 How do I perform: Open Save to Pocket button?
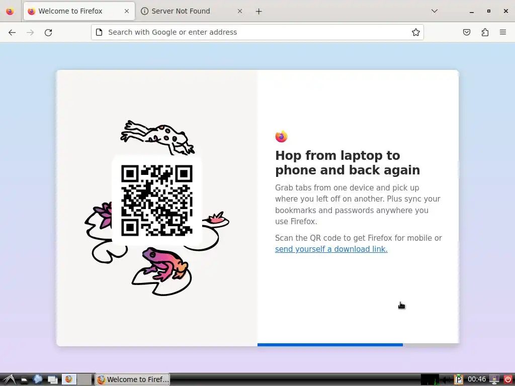(466, 32)
